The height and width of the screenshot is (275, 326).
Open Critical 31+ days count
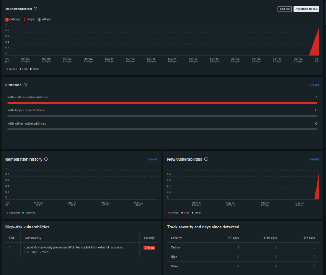[314, 247]
